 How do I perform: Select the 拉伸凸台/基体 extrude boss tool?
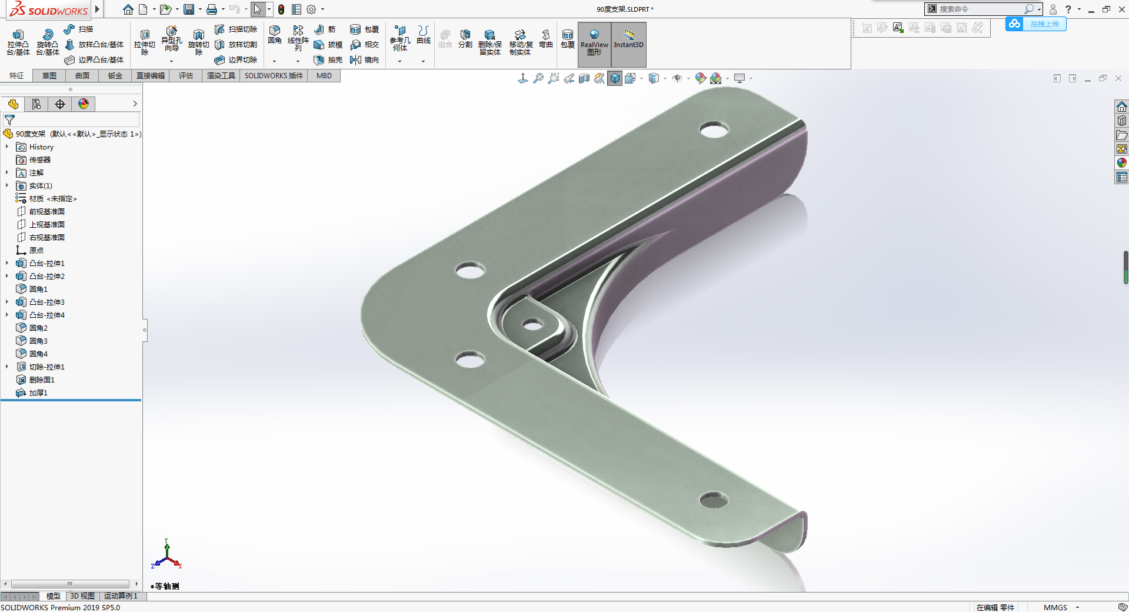click(x=18, y=42)
